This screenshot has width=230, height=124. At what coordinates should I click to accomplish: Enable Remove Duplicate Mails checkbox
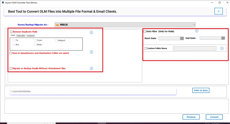pyautogui.click(x=11, y=32)
